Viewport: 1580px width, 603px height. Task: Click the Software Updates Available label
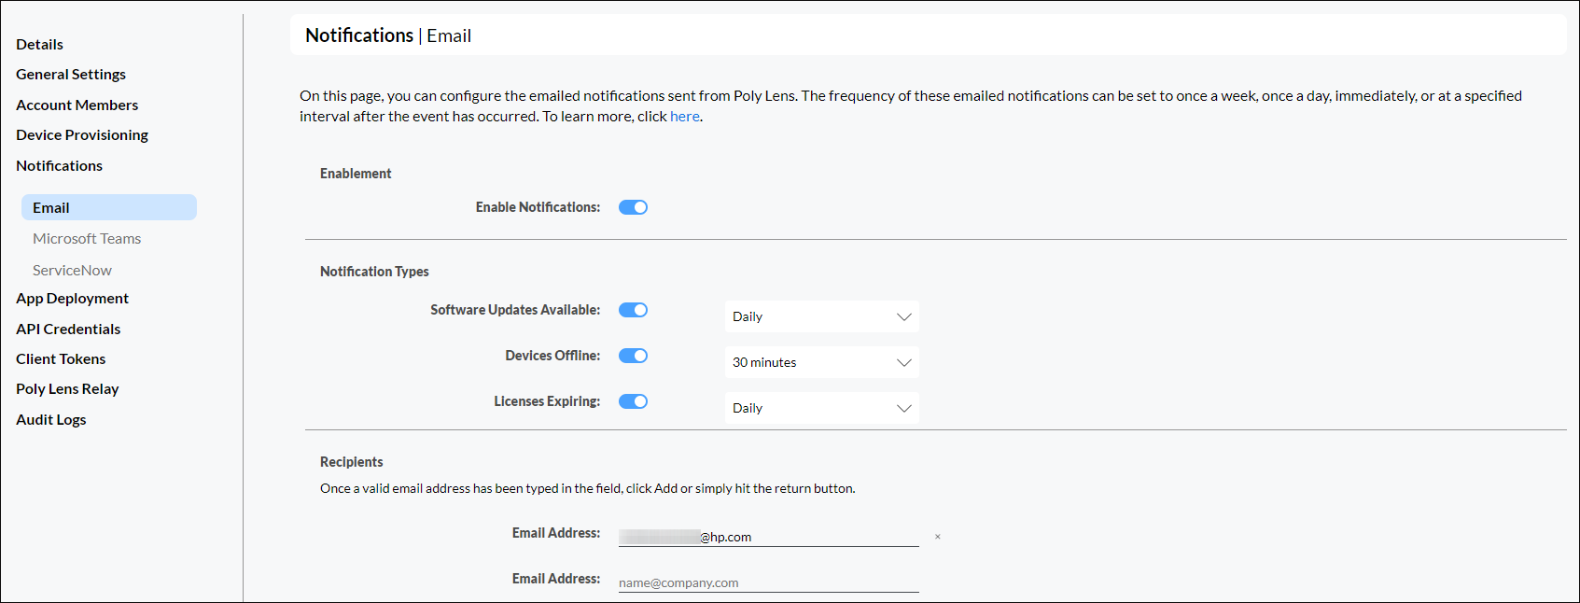pyautogui.click(x=515, y=310)
